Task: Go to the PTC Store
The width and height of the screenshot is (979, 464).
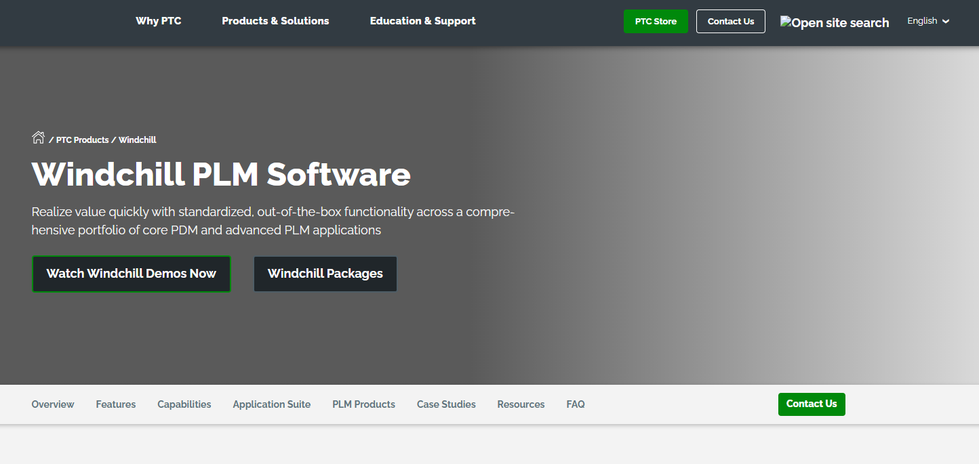Action: coord(656,22)
